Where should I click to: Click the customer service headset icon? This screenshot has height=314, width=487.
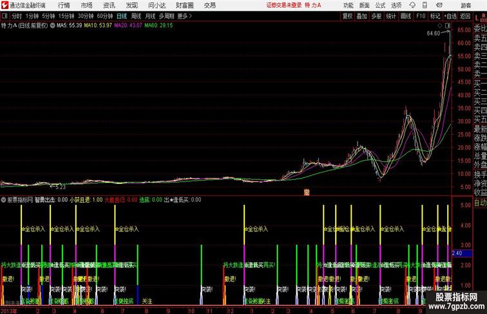coord(412,5)
